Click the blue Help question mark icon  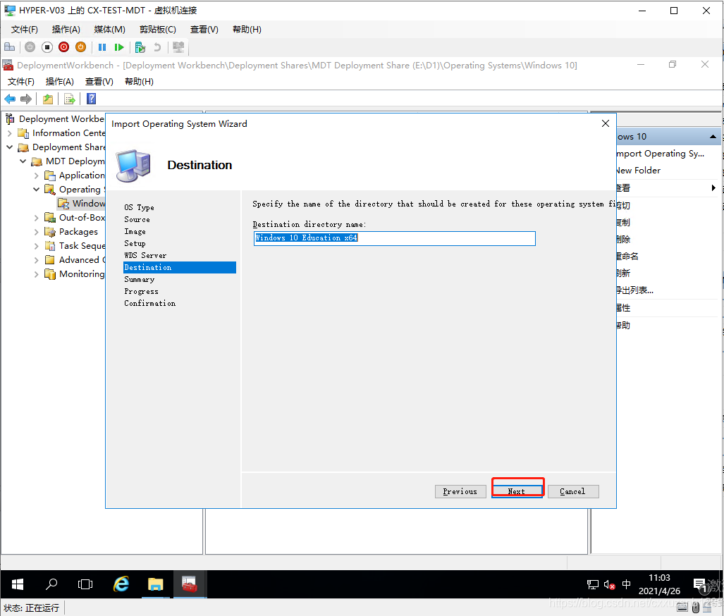(x=92, y=99)
